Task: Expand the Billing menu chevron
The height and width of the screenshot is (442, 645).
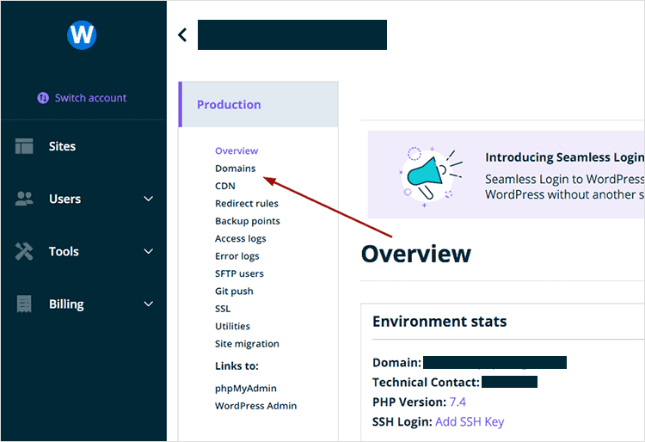Action: tap(148, 304)
